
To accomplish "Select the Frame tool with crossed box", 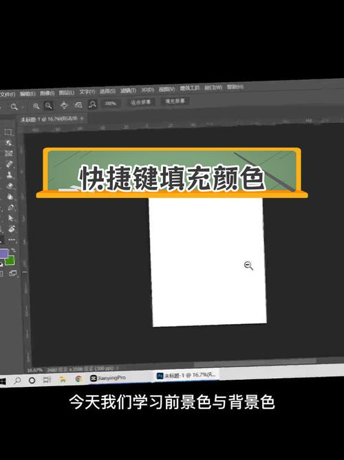I will (9, 153).
